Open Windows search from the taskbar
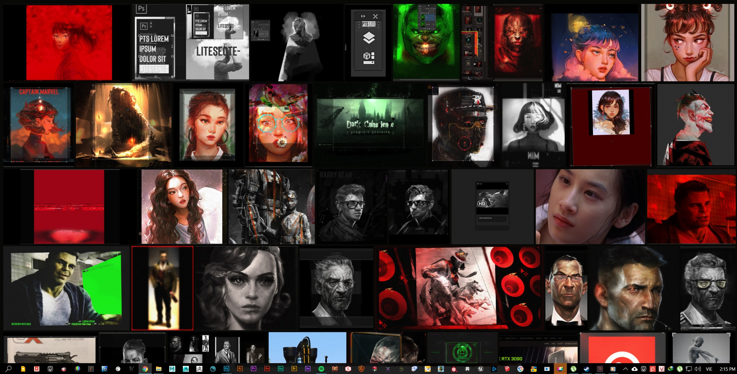The height and width of the screenshot is (374, 737). [x=9, y=369]
